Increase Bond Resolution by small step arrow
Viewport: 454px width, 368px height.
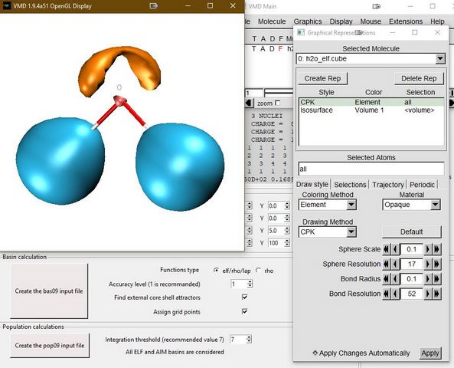(428, 294)
